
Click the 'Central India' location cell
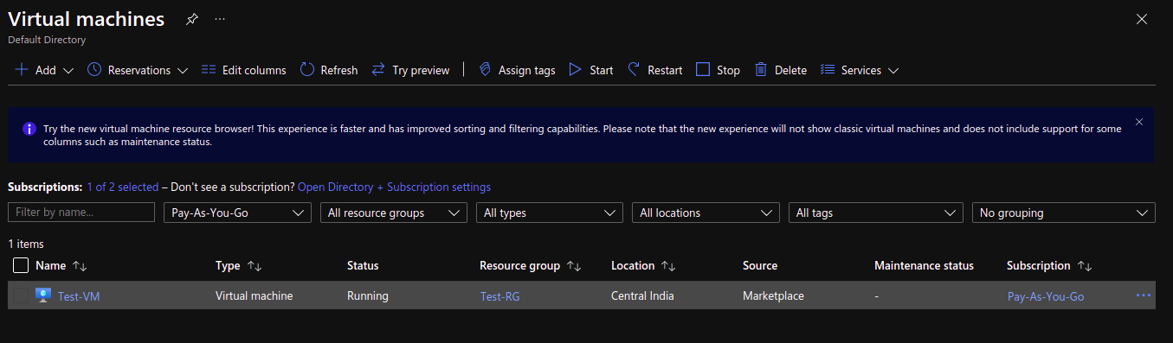642,295
